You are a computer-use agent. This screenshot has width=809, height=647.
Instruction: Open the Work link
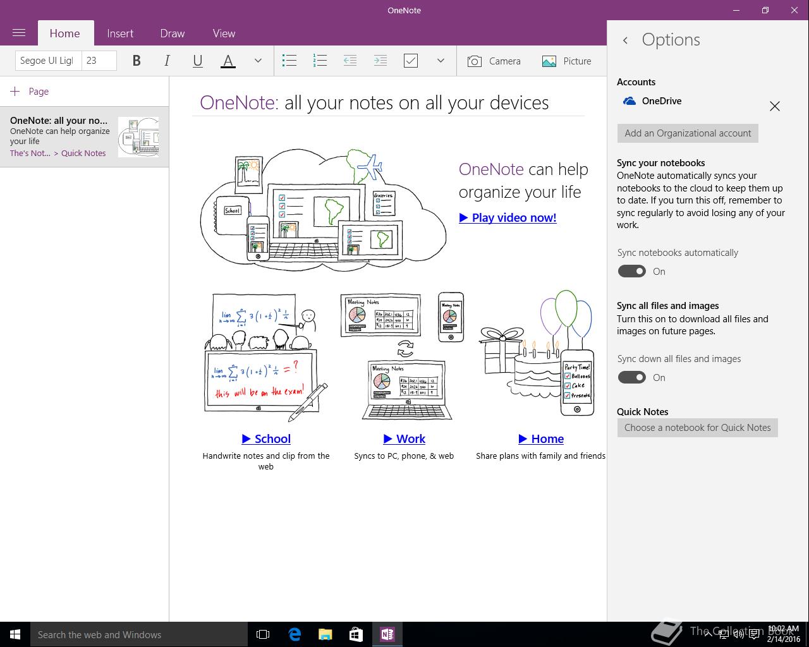click(404, 438)
